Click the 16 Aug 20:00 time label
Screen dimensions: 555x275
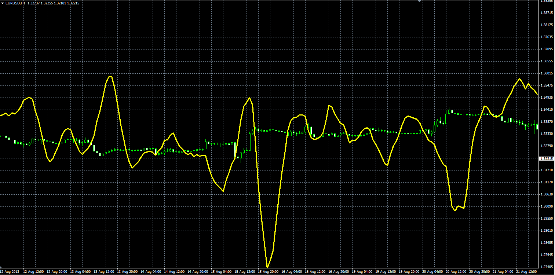(339, 272)
